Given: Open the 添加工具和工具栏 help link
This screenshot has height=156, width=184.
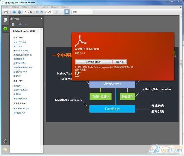Looking at the screenshot, I should pyautogui.click(x=21, y=51).
